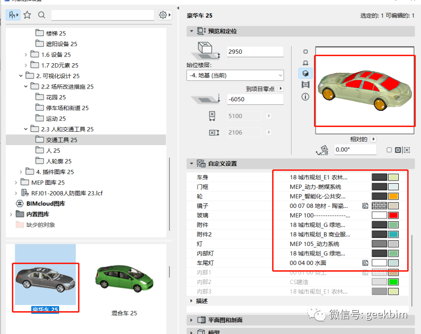421x334 pixels.
Task: Select the side view preview icon
Action: 305,63
